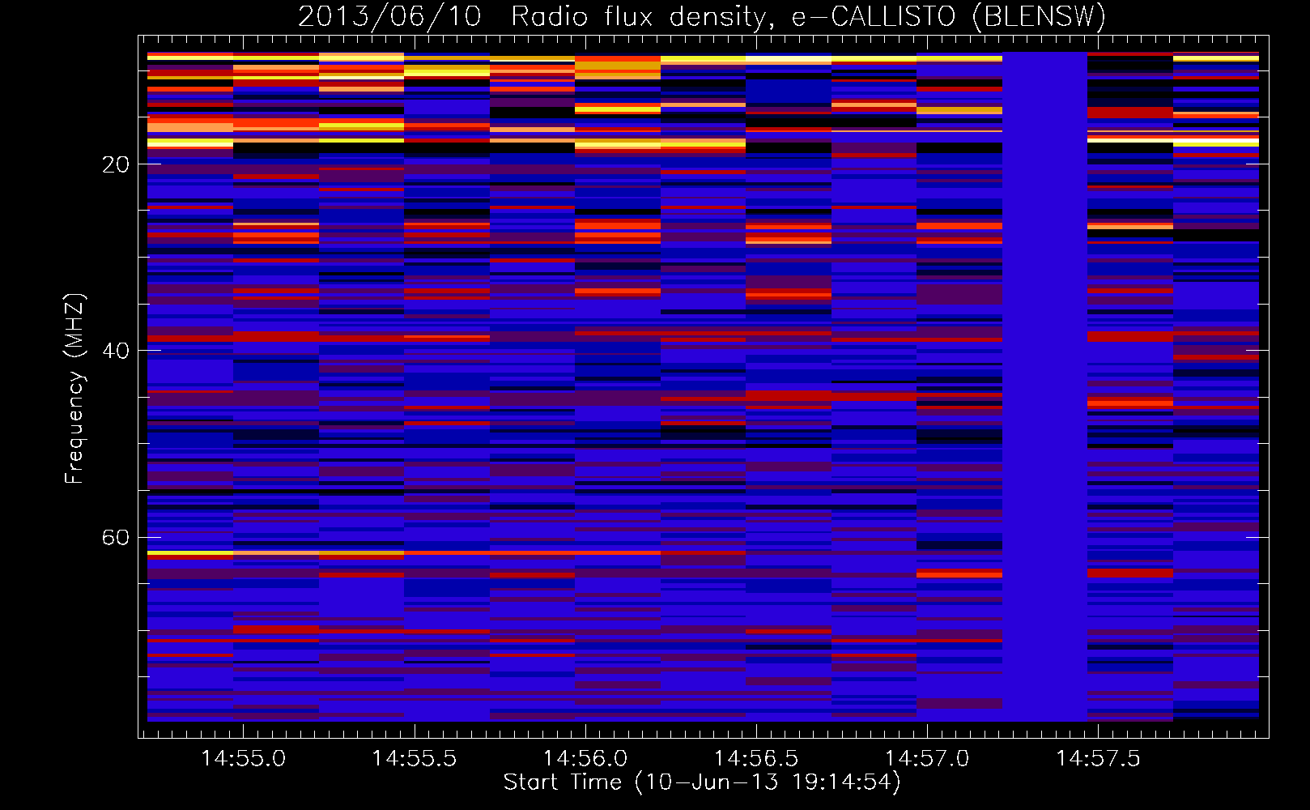Click the 'Frequency (MHZ)' y-axis label
Viewport: 1310px width, 810px height.
[x=74, y=388]
